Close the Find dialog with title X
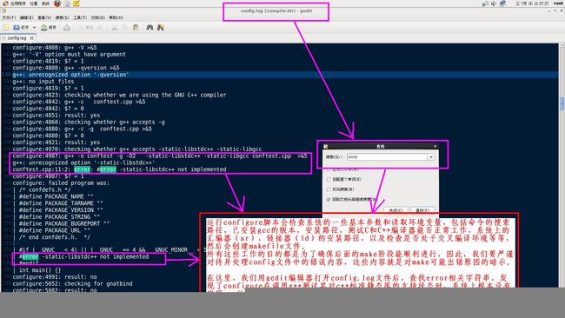565x318 pixels. (x=435, y=146)
